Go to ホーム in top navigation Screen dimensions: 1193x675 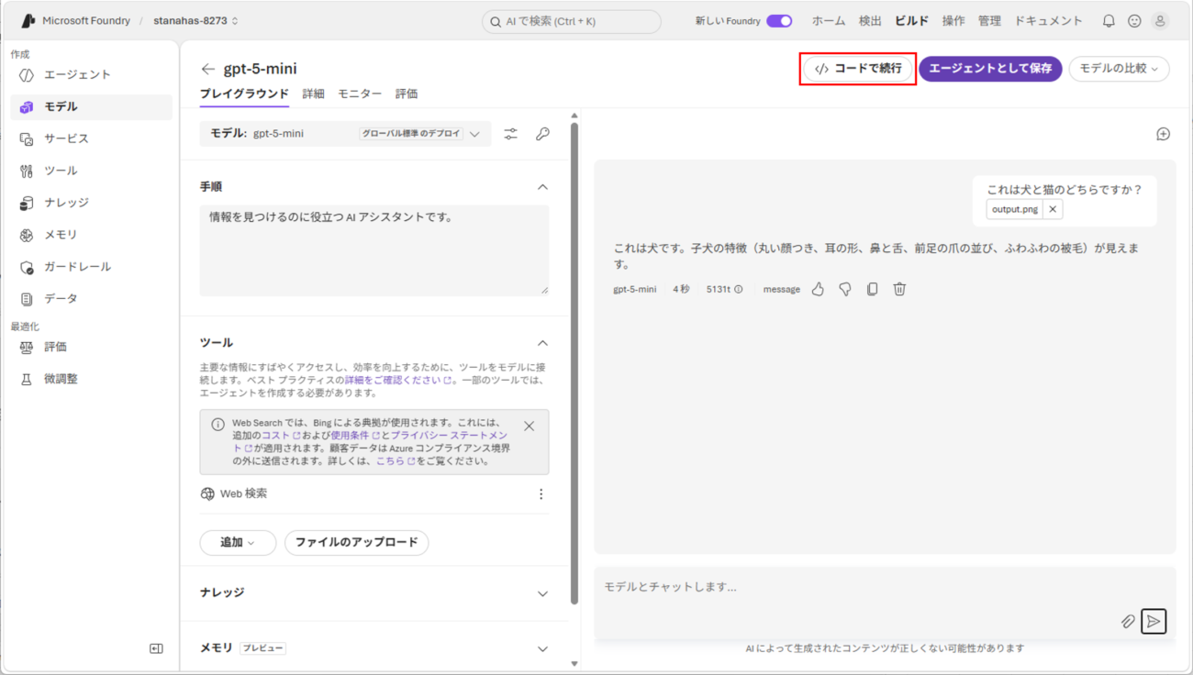[829, 21]
